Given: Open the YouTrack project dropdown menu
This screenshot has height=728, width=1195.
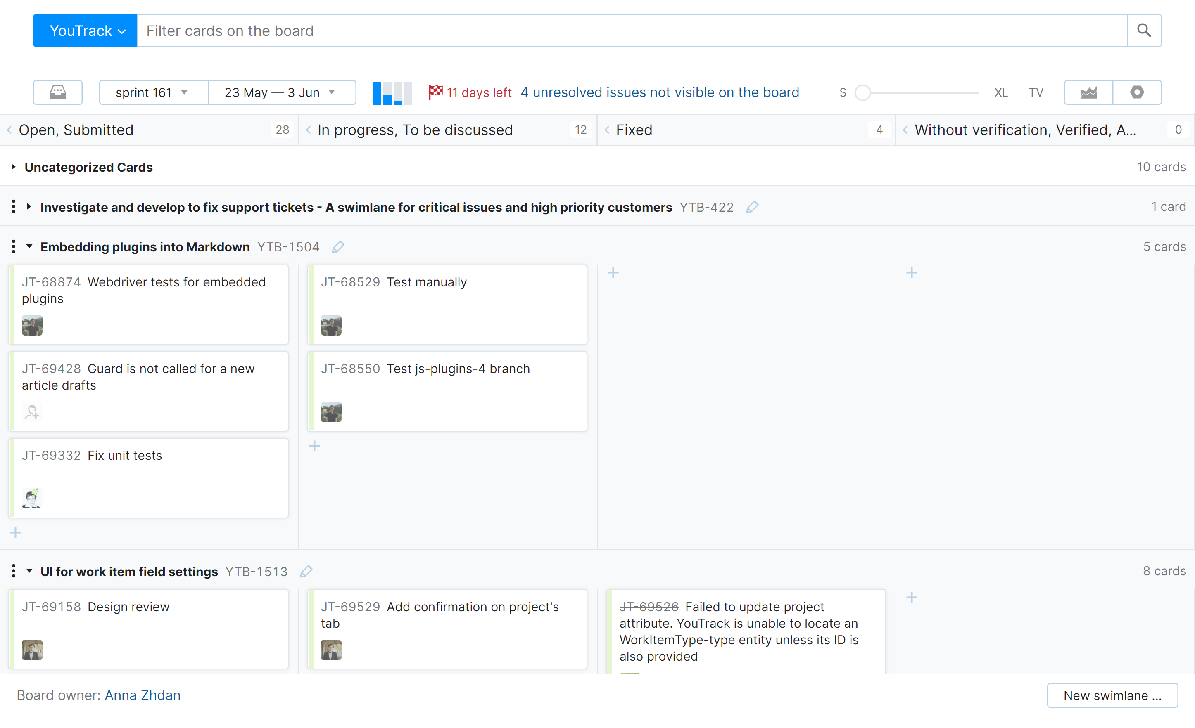Looking at the screenshot, I should [x=86, y=31].
